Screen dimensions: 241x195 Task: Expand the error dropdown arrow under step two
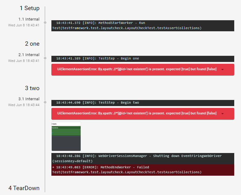tap(223, 113)
